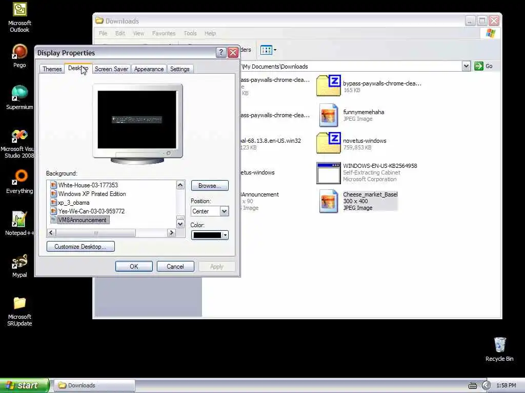Click the Windows flag logo in Downloads window
This screenshot has width=525, height=393.
(490, 33)
